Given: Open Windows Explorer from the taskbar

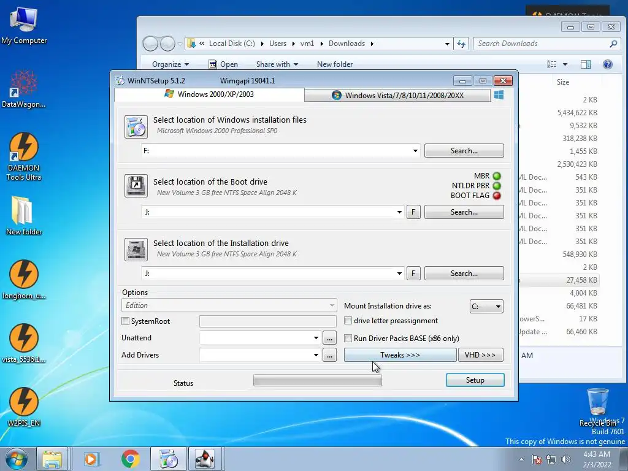Looking at the screenshot, I should pyautogui.click(x=53, y=459).
